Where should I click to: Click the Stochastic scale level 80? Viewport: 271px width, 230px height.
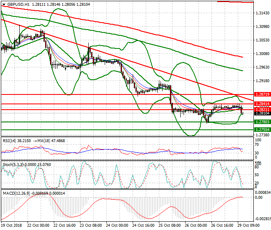pos(257,167)
